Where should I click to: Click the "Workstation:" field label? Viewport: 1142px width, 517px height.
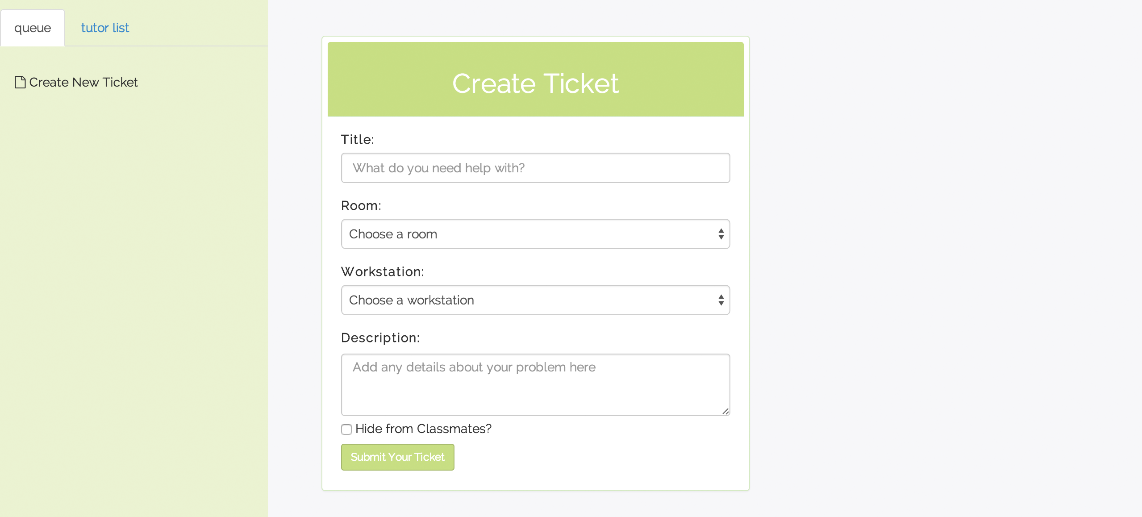pos(383,271)
